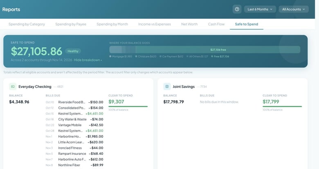Click the Hide breakdown link
The height and width of the screenshot is (169, 319).
point(88,60)
